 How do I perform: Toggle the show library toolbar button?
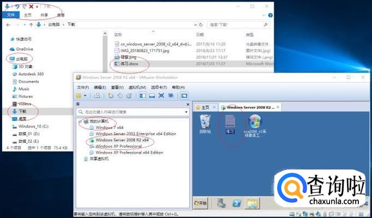(x=142, y=96)
